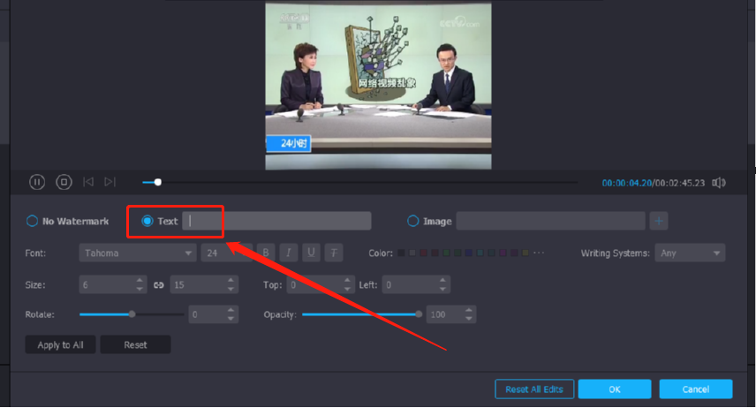Click the Image path input field
This screenshot has width=756, height=408.
tap(550, 221)
